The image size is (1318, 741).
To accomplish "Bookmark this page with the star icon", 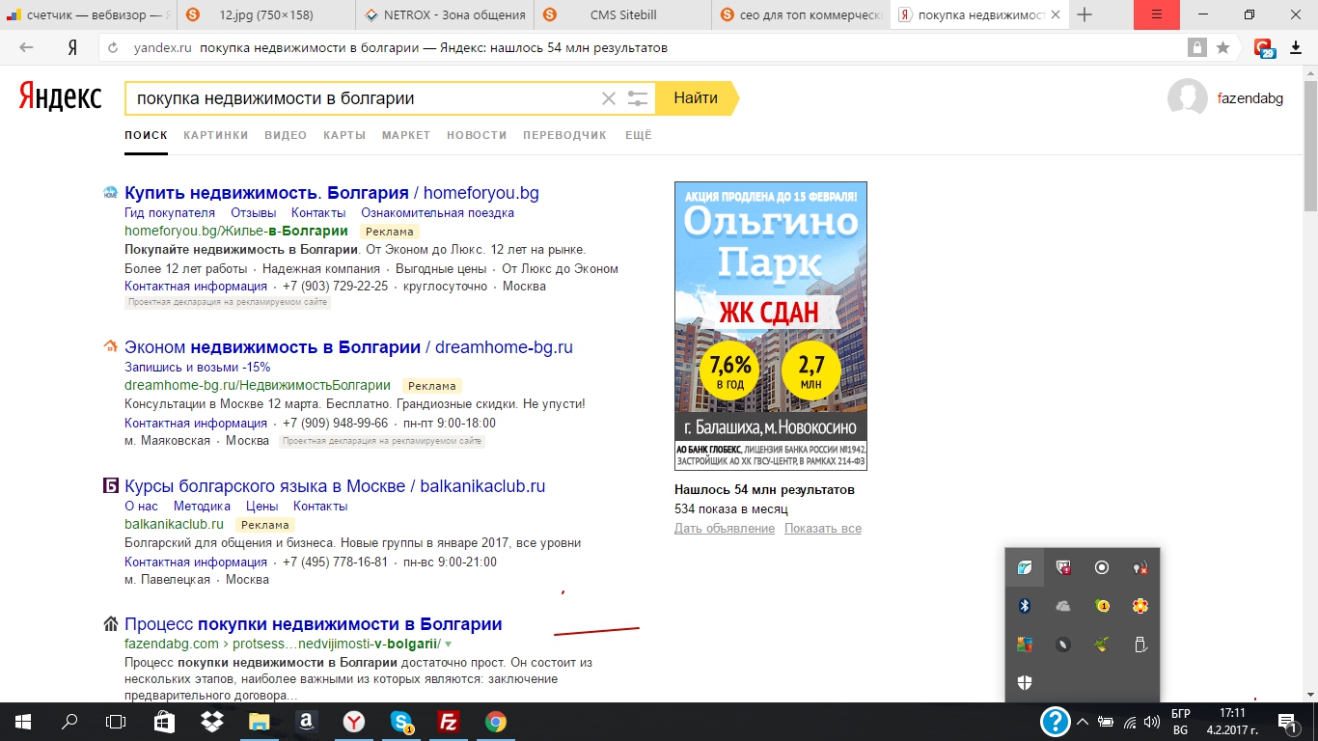I will coord(1222,47).
